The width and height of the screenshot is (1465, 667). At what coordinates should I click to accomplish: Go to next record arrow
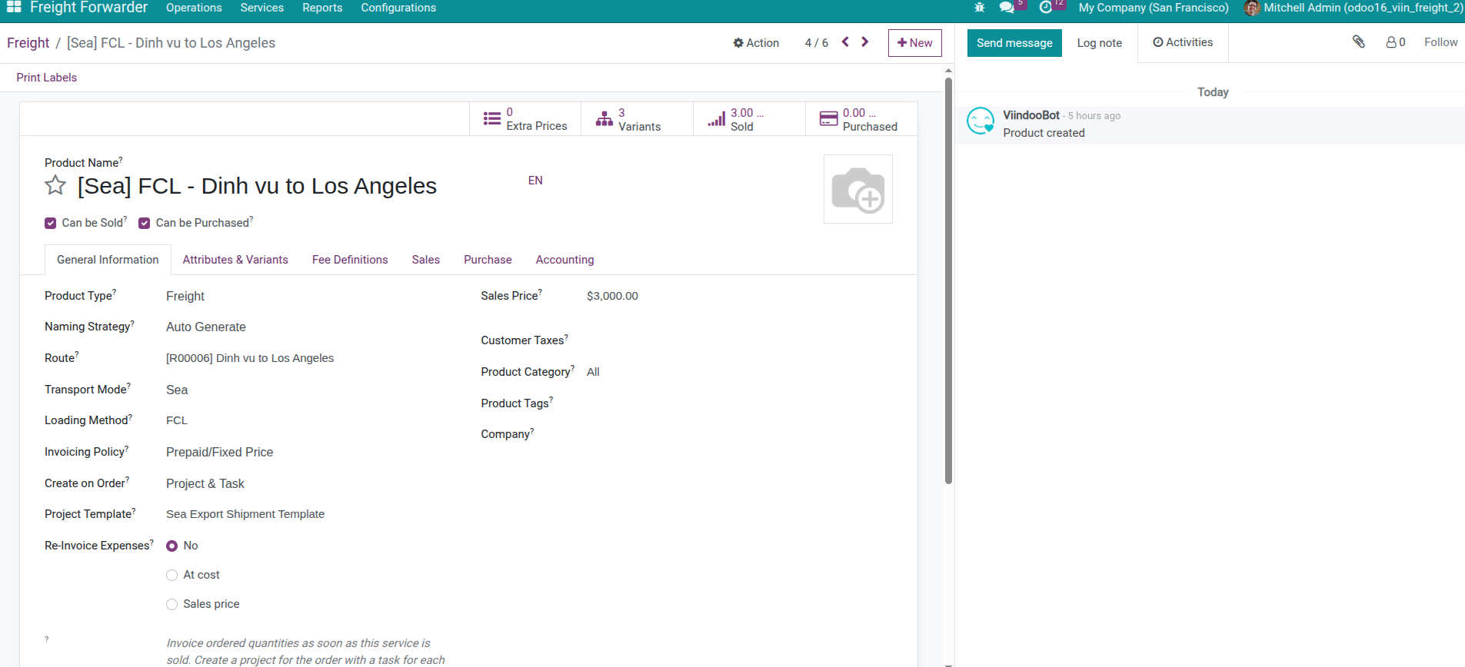tap(865, 42)
